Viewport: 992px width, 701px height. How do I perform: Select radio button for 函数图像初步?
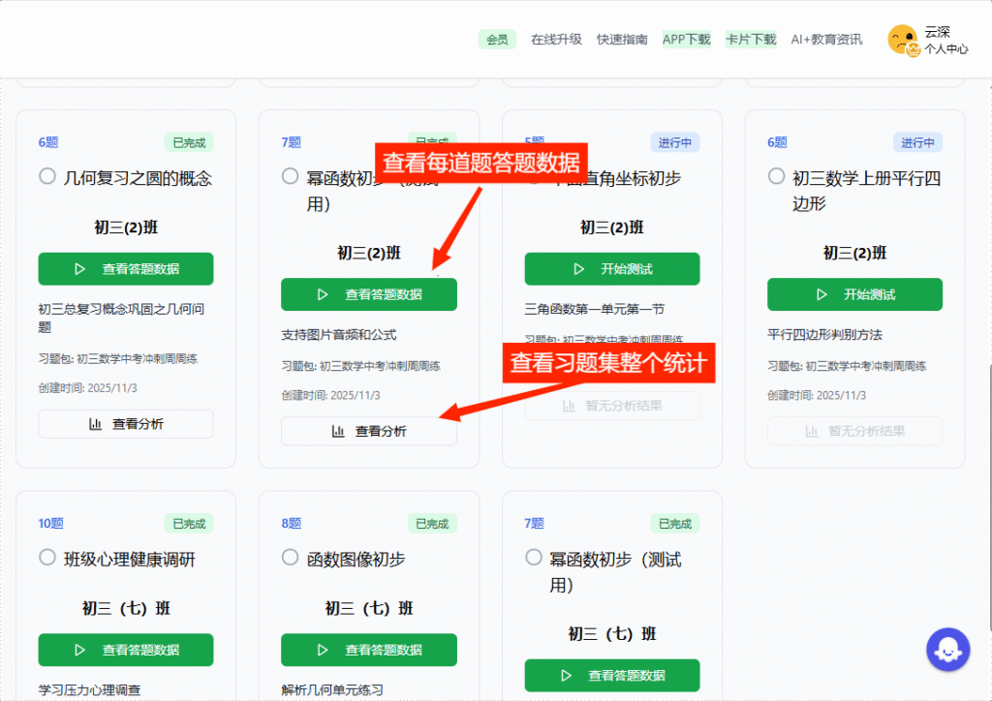pos(290,558)
